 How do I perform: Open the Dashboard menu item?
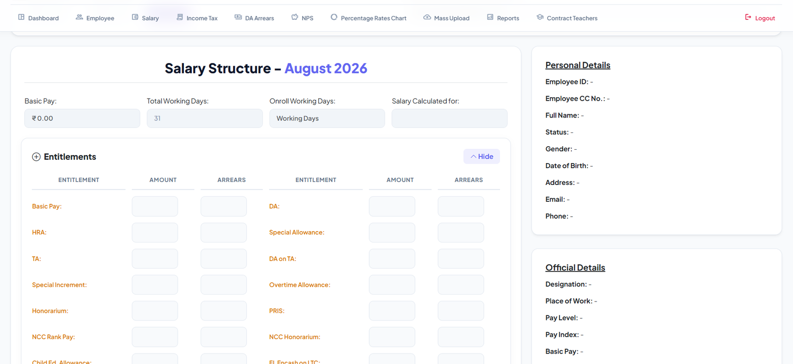(x=39, y=18)
